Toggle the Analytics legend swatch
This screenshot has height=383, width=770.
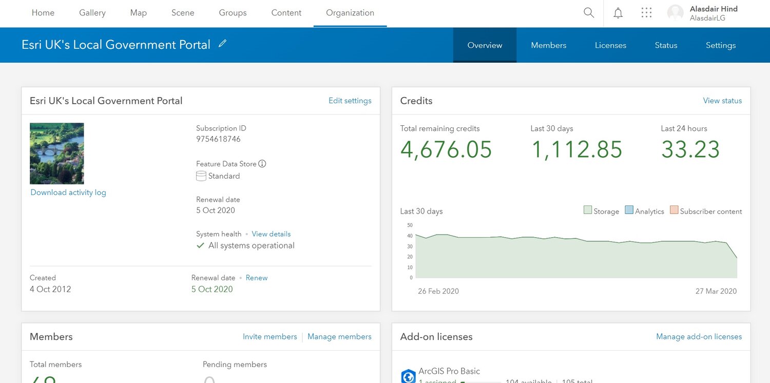click(629, 210)
